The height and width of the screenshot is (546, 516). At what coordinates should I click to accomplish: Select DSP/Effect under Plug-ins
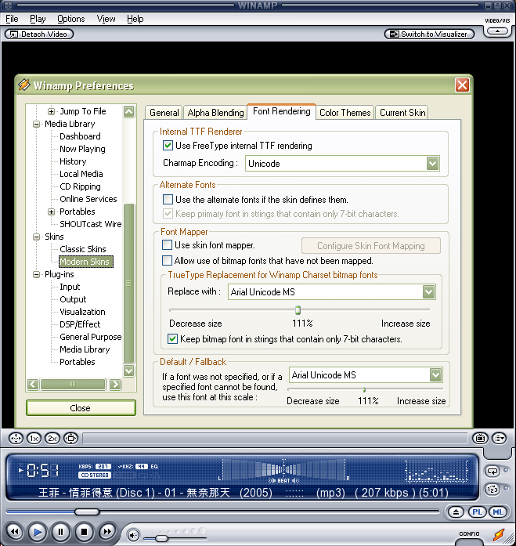pyautogui.click(x=80, y=324)
